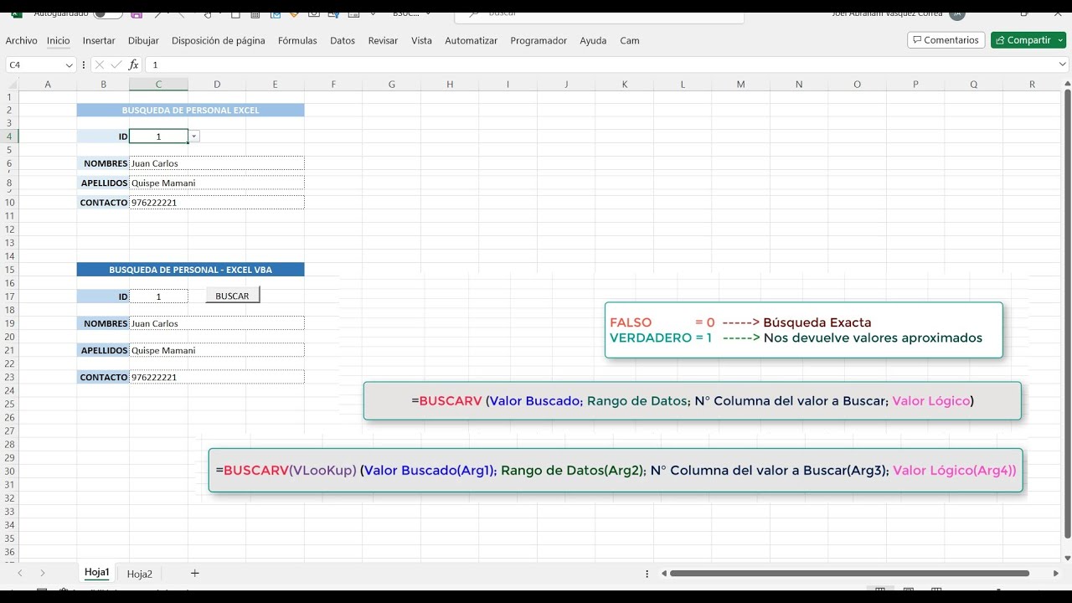
Task: Go to previous sheet with left arrow
Action: coord(20,573)
